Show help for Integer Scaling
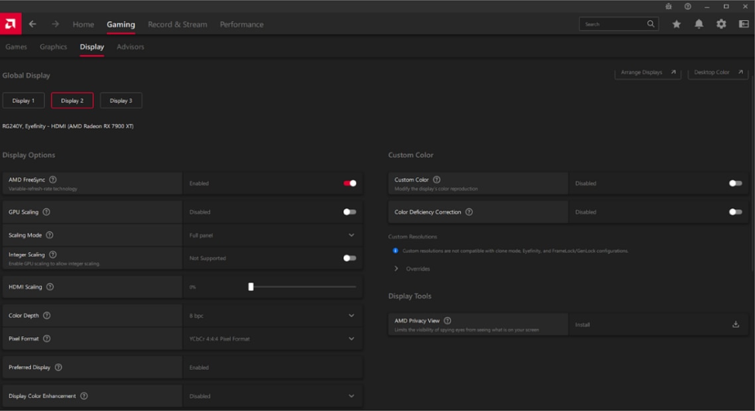The height and width of the screenshot is (411, 755). click(x=53, y=255)
